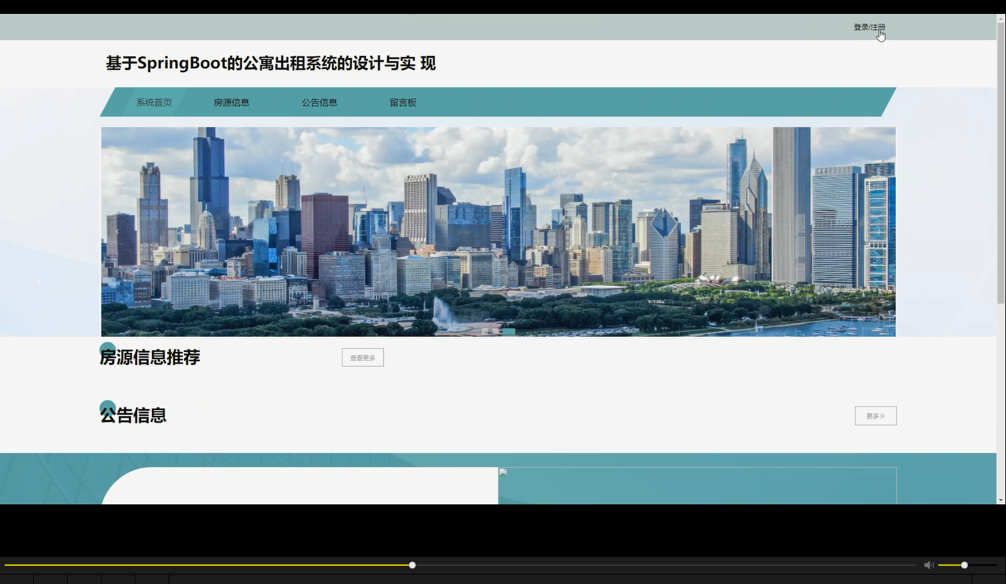Open the 公告信息 menu item
Image resolution: width=1006 pixels, height=584 pixels.
click(x=320, y=102)
